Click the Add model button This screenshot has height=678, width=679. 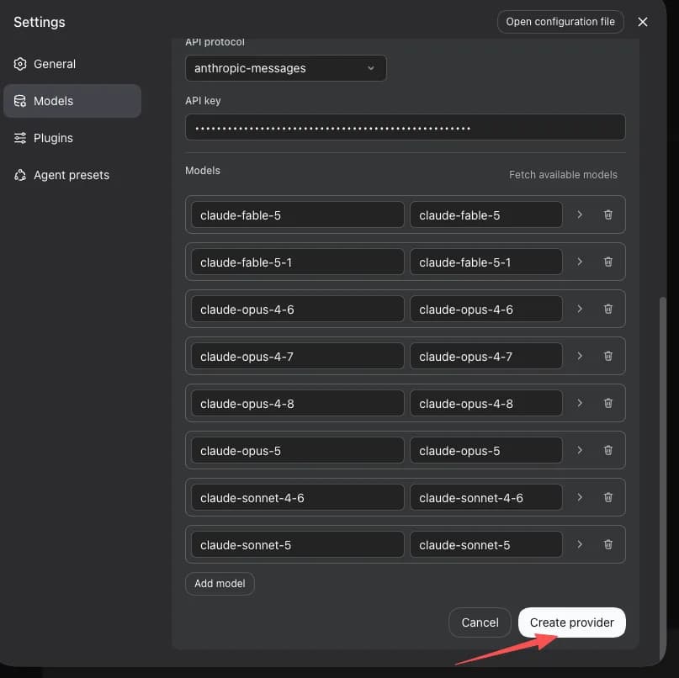(220, 584)
